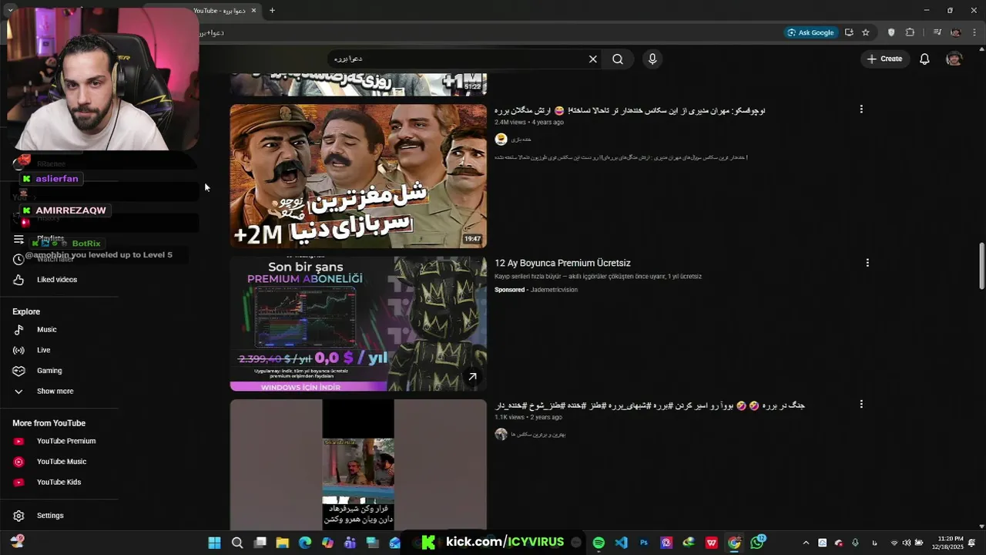Open the shield extension icon
The height and width of the screenshot is (555, 986).
click(891, 32)
